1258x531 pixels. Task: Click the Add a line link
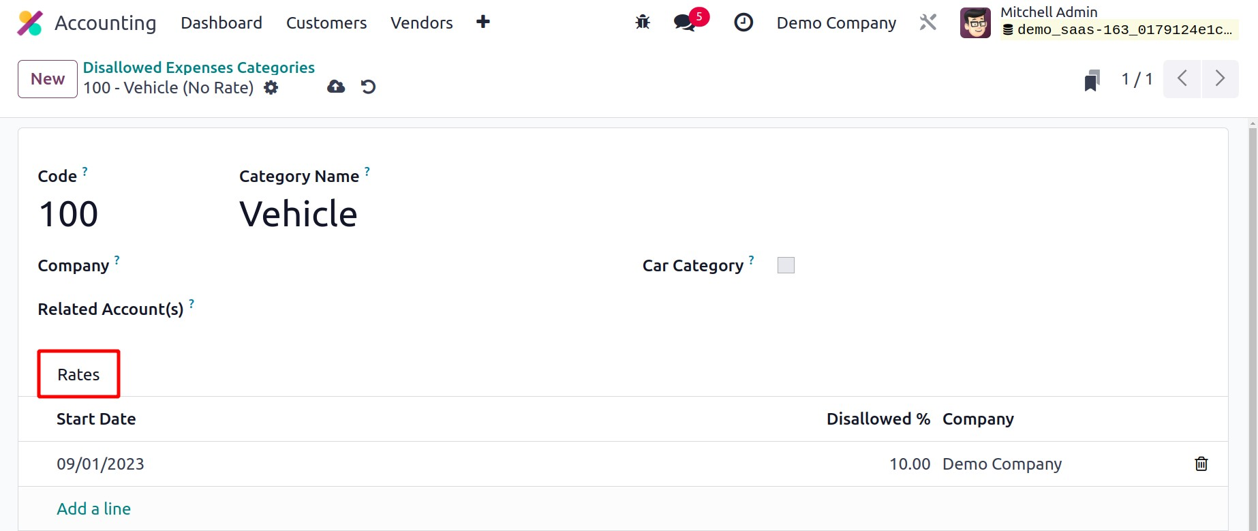pos(93,509)
